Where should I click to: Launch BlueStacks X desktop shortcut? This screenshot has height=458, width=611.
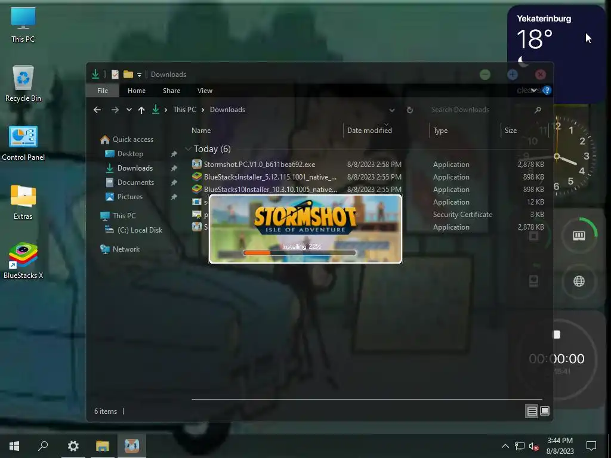[23, 261]
